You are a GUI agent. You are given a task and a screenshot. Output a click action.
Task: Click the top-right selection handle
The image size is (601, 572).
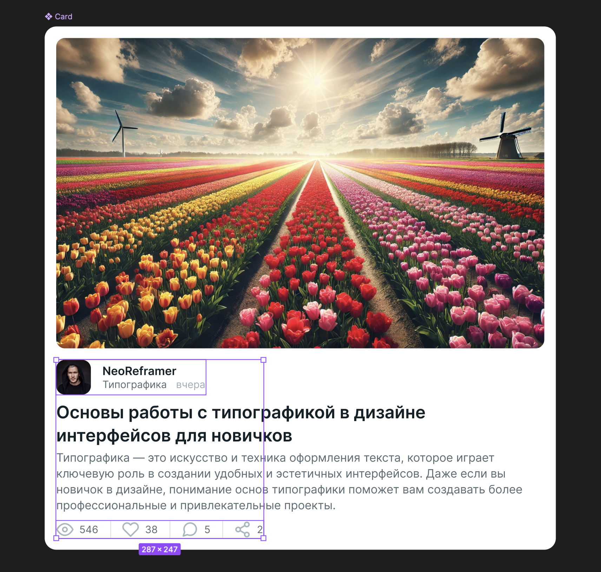click(264, 360)
